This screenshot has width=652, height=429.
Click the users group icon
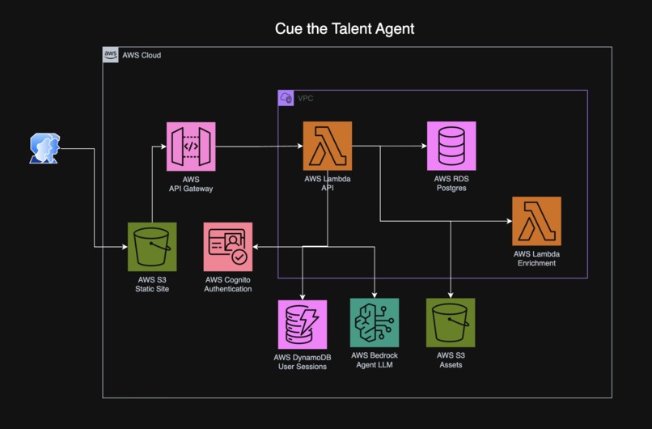pyautogui.click(x=45, y=148)
